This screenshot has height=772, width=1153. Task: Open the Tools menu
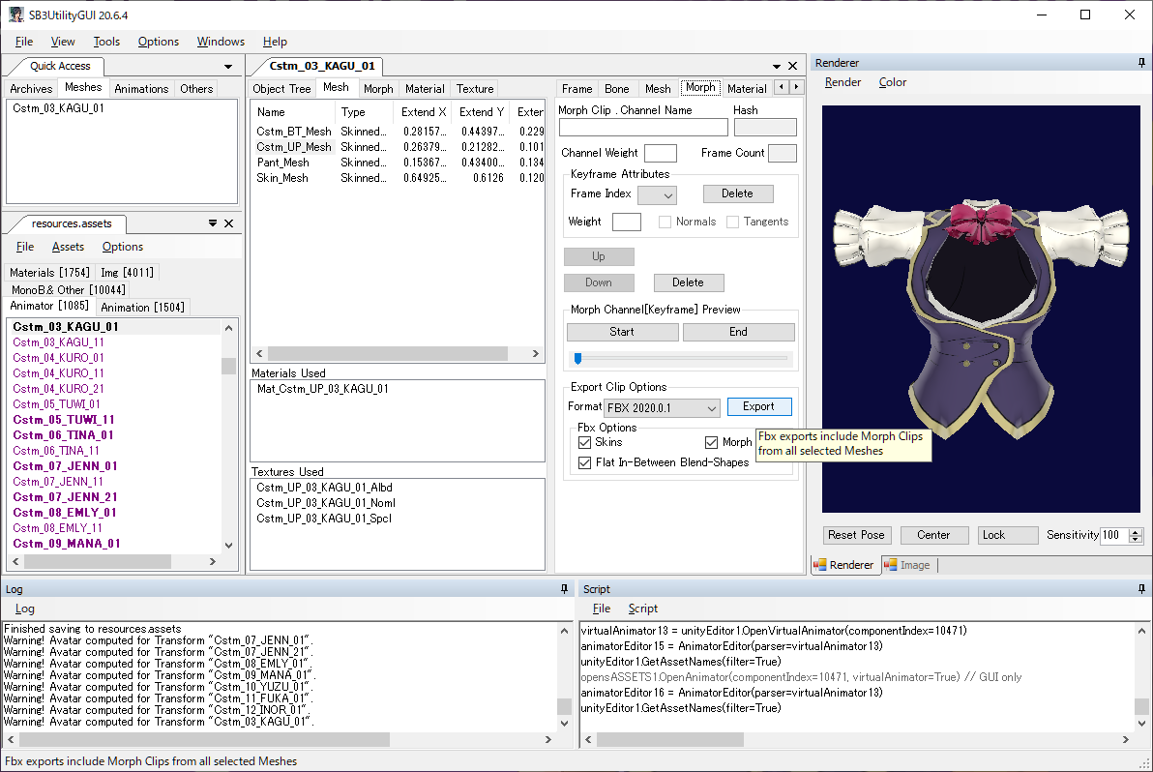106,42
